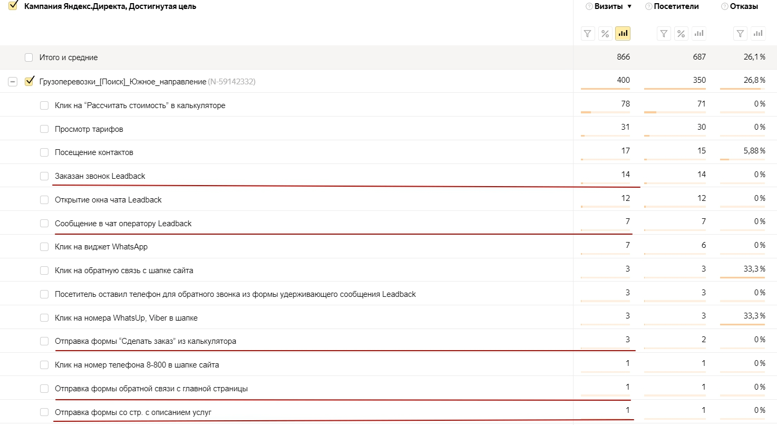Click visits value 78 for calculator click
This screenshot has width=777, height=425.
coord(626,104)
